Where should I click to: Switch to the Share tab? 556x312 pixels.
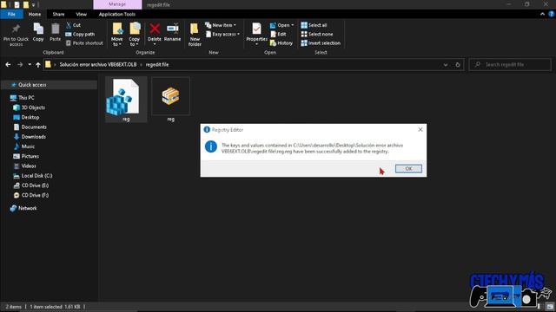coord(58,14)
